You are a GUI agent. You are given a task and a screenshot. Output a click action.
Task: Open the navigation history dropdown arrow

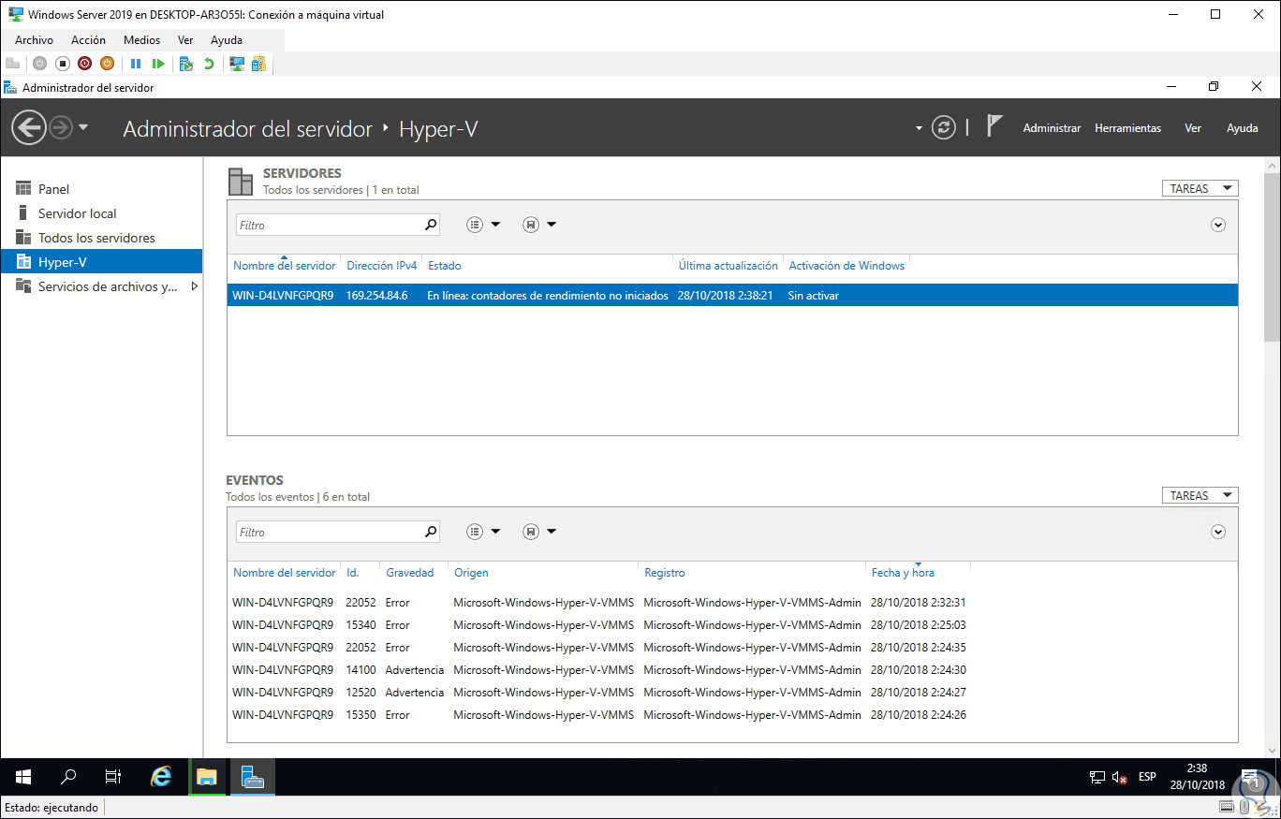pos(83,127)
